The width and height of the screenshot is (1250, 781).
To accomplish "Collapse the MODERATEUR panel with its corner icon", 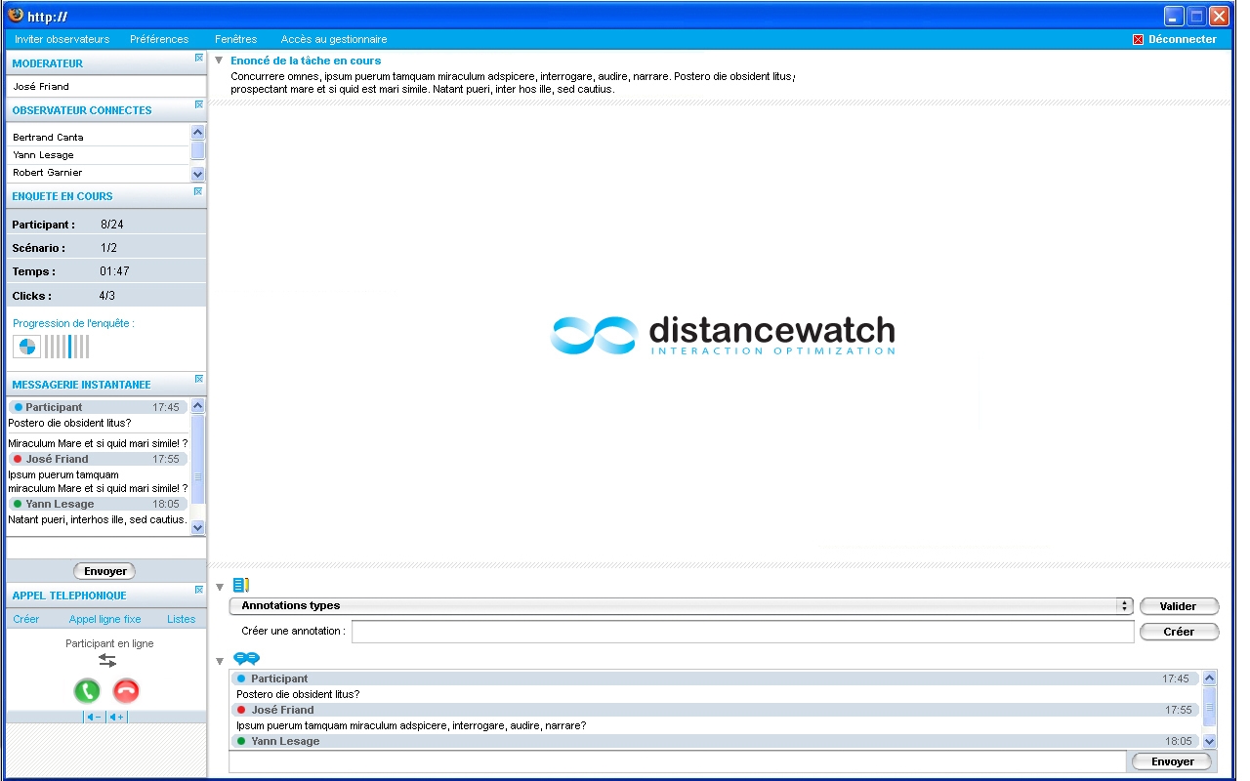I will pyautogui.click(x=199, y=58).
